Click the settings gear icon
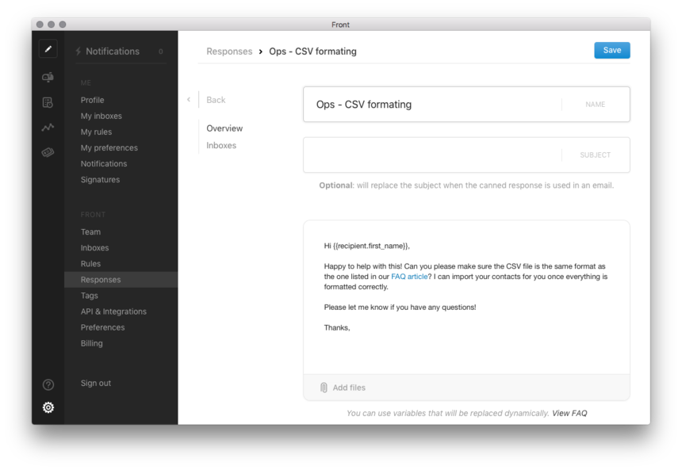682x470 pixels. pyautogui.click(x=48, y=407)
